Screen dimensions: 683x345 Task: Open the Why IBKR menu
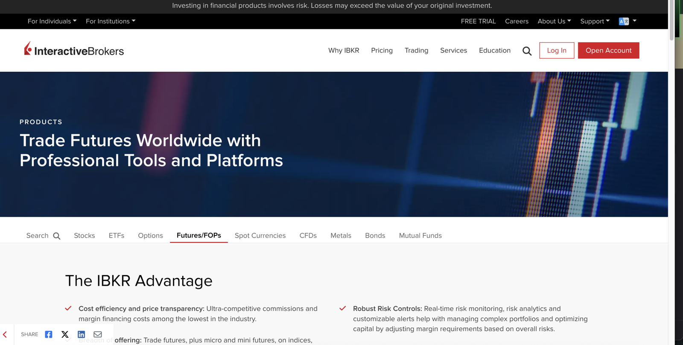tap(344, 50)
